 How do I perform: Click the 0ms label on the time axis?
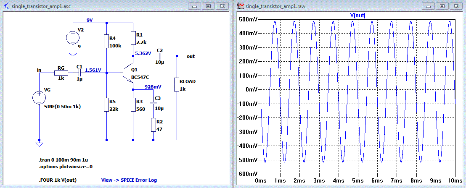click(x=261, y=180)
